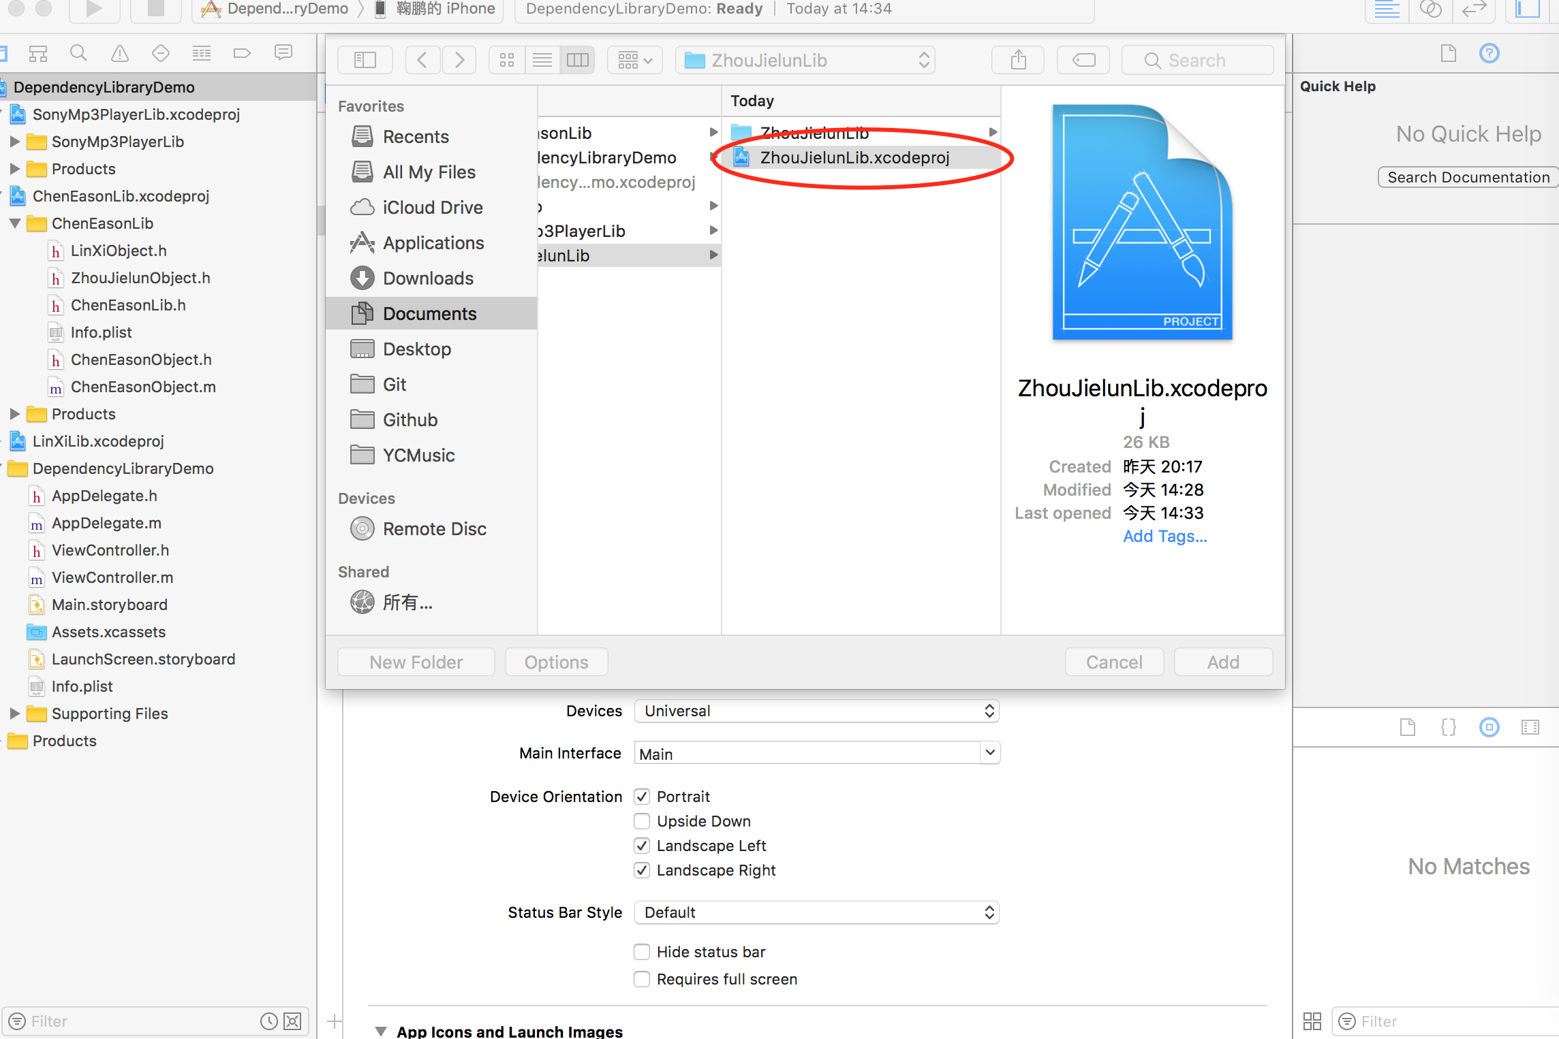The image size is (1559, 1039).
Task: Click the Share button in file dialog
Action: (1019, 60)
